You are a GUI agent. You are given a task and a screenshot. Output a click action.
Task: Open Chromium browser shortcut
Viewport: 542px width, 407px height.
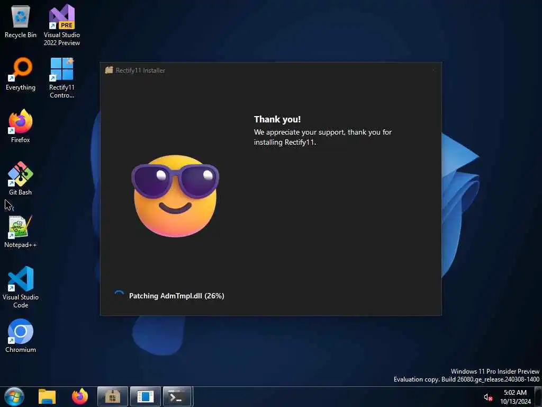point(21,335)
